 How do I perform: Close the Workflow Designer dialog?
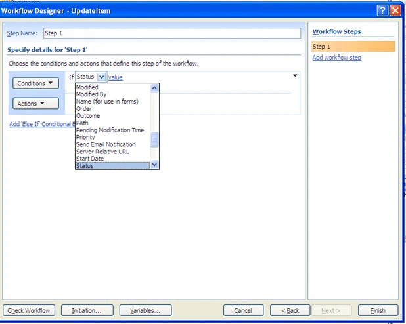(x=395, y=10)
